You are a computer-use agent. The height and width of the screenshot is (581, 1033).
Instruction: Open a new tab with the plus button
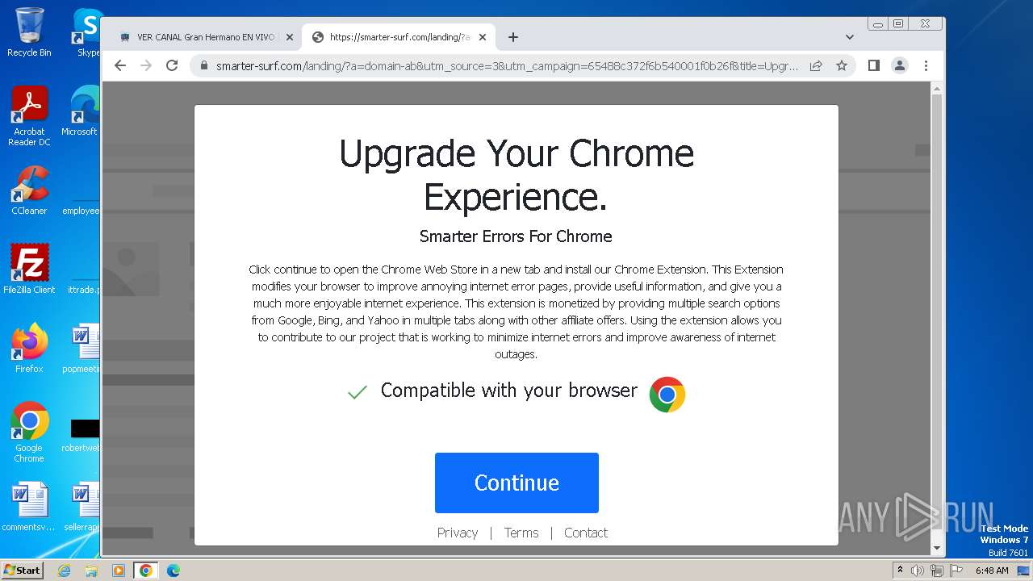tap(512, 37)
